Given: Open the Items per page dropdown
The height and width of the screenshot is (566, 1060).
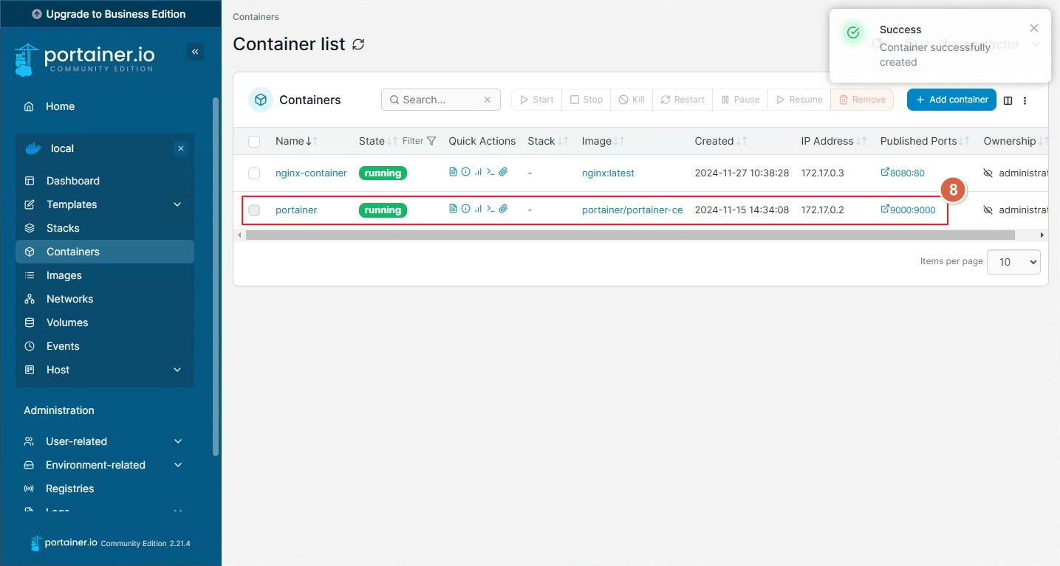Looking at the screenshot, I should (1013, 262).
